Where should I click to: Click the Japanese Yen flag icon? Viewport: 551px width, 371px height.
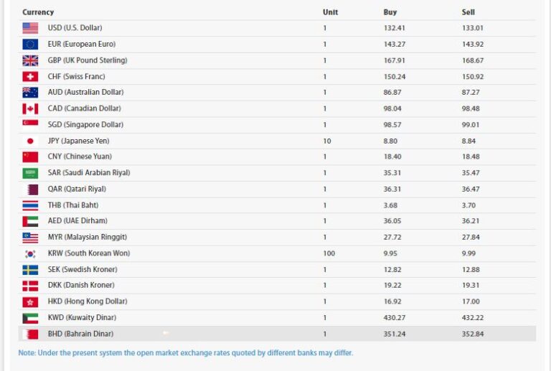click(30, 141)
